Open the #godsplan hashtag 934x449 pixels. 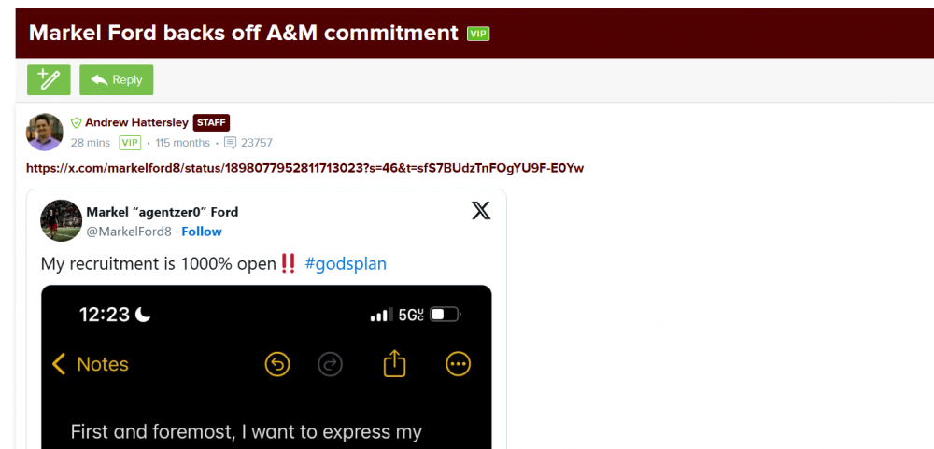tap(346, 264)
